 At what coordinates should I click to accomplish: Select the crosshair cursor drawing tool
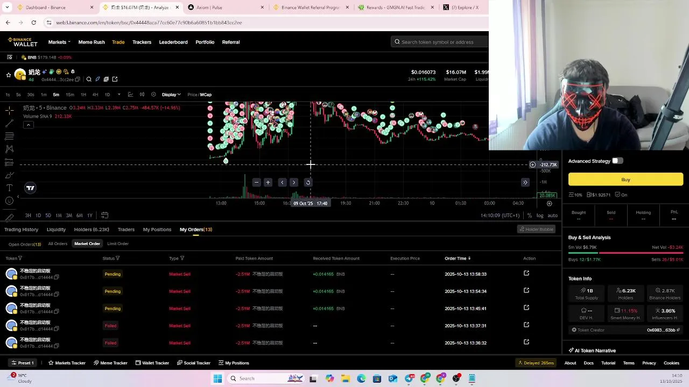9,110
